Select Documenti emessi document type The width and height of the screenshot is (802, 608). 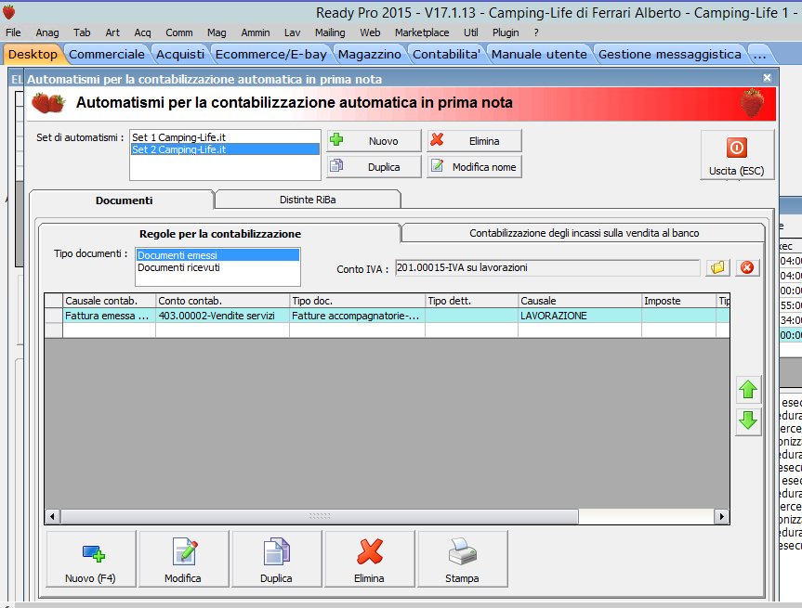coord(217,255)
